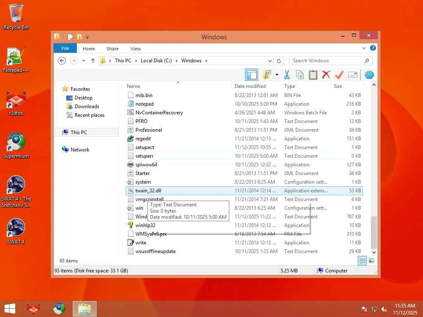Sort by the Type column header
Viewport: 423px width, 317px height.
coord(290,86)
